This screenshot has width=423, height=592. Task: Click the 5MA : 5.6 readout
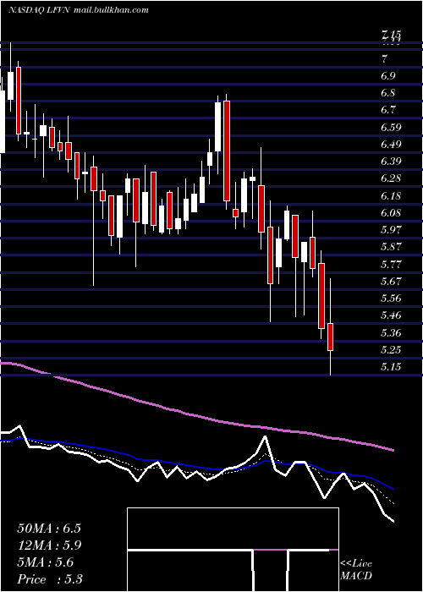pos(46,562)
